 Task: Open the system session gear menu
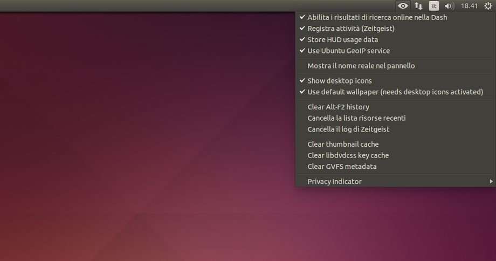point(488,6)
